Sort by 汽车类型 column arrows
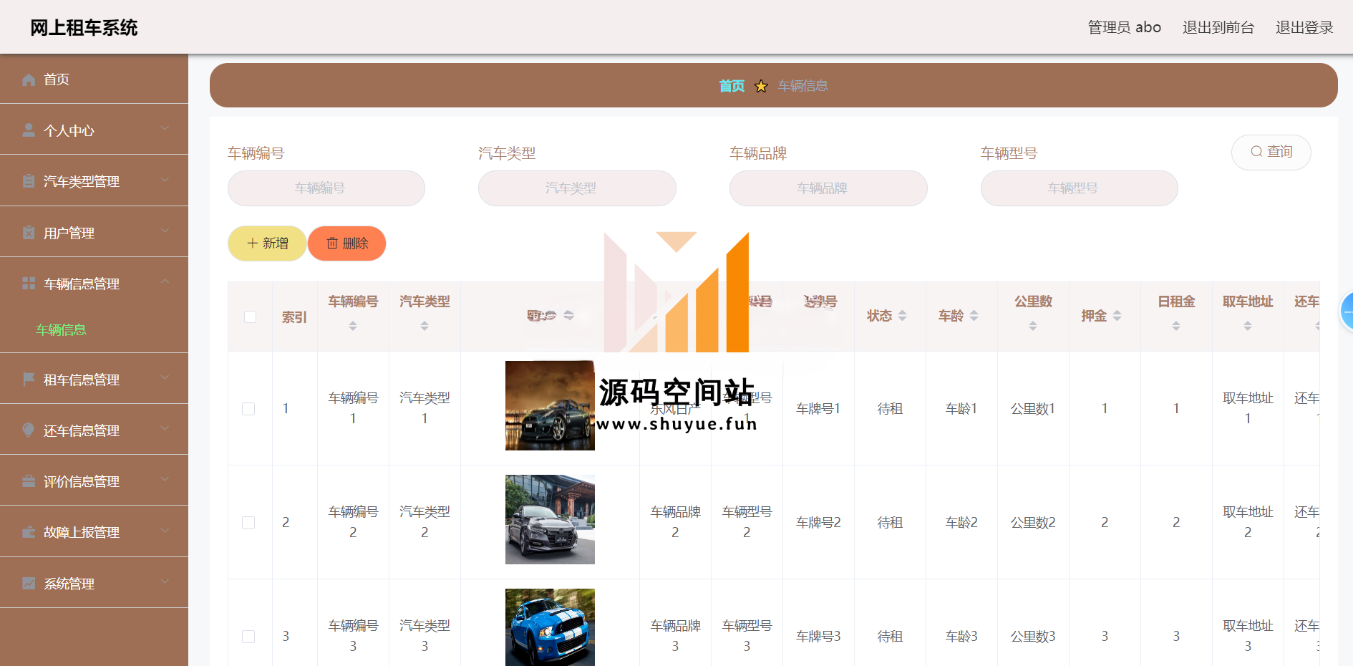The image size is (1353, 666). click(x=425, y=326)
